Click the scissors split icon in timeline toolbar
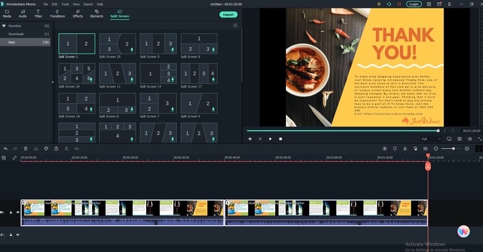 click(x=35, y=149)
